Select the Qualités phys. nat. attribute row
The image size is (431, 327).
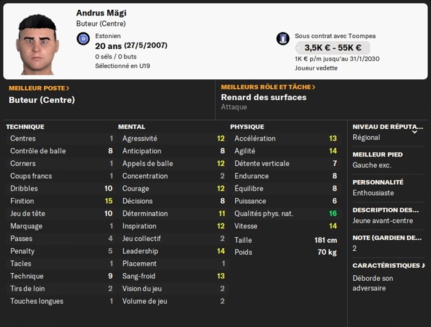(285, 214)
